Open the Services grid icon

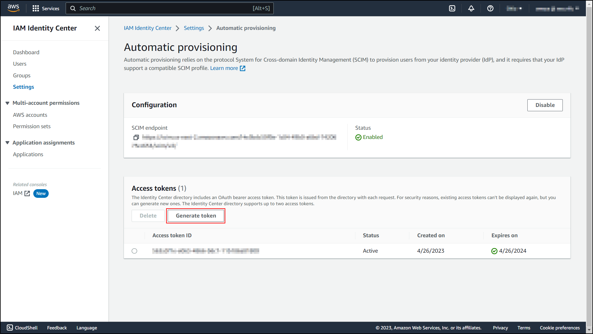(x=36, y=8)
